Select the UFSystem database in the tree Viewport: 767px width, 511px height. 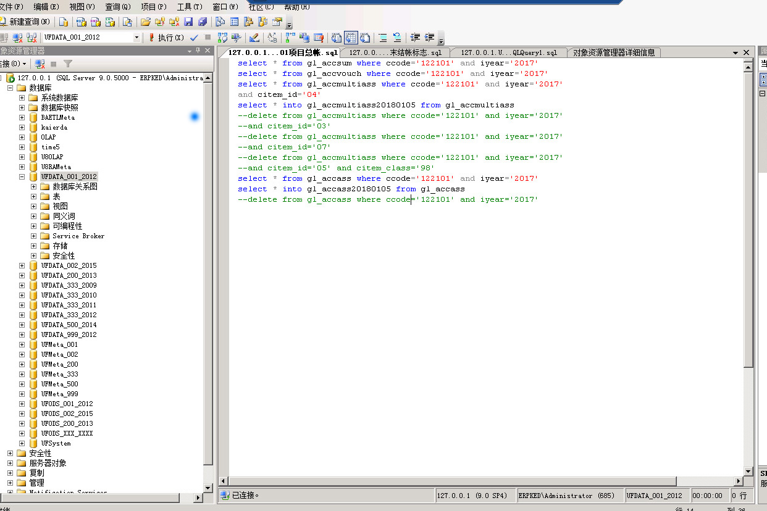[x=56, y=443]
